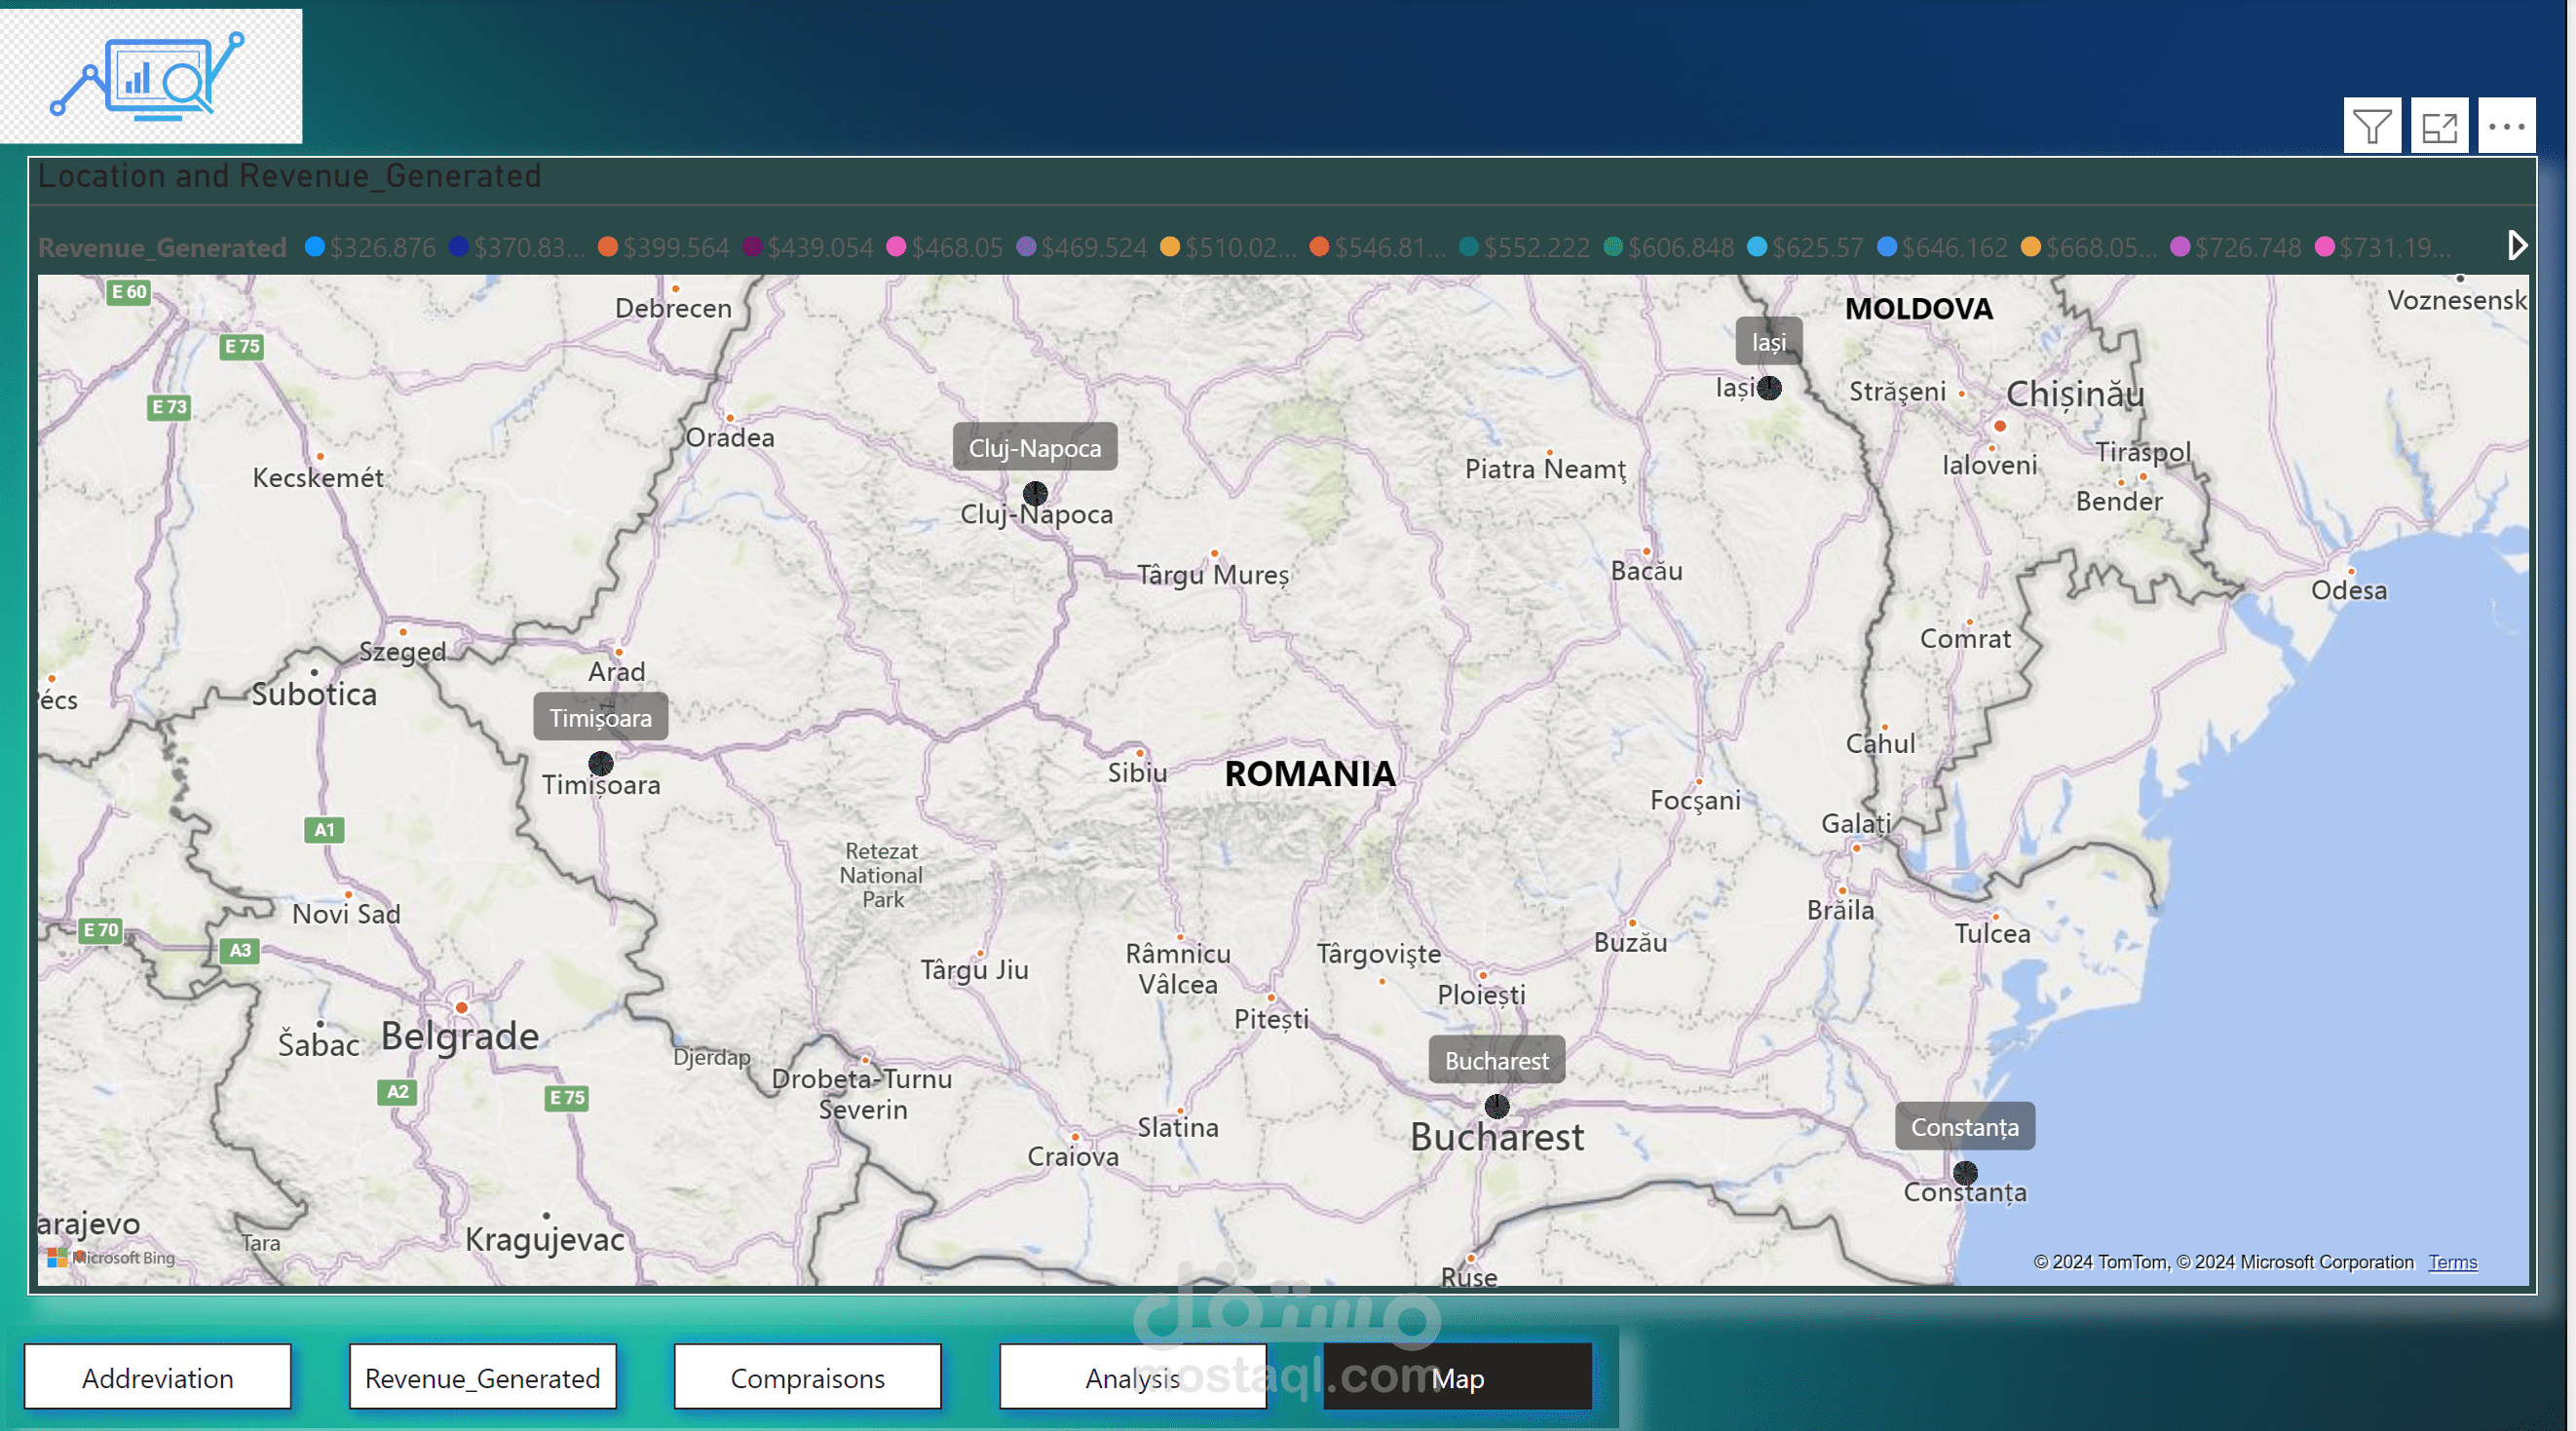Select the $326.876 legend swatch
The height and width of the screenshot is (1431, 2576).
tap(315, 247)
